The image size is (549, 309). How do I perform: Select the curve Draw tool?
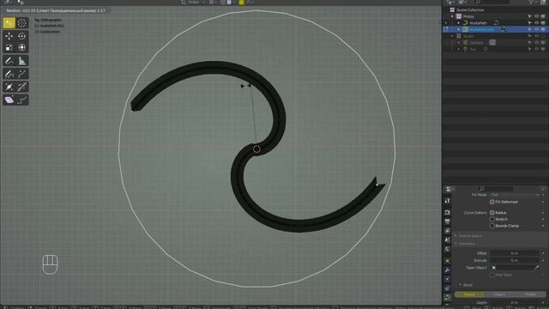pyautogui.click(x=9, y=74)
